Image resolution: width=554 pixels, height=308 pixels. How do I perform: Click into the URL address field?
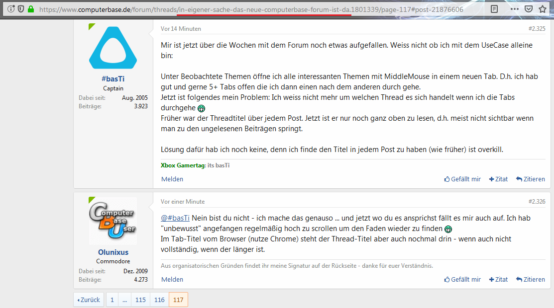(x=251, y=9)
